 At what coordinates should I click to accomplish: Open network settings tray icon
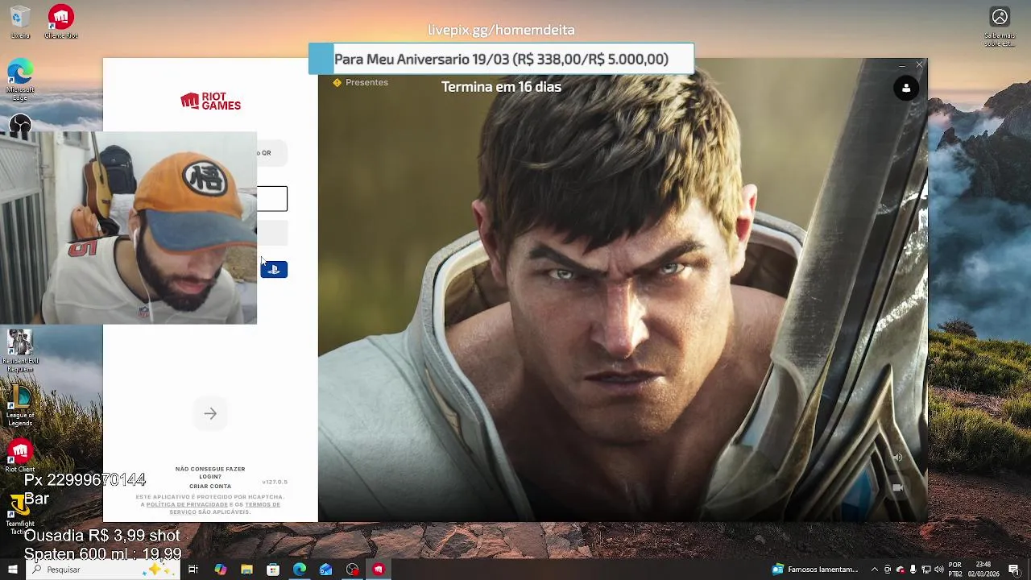pyautogui.click(x=926, y=570)
